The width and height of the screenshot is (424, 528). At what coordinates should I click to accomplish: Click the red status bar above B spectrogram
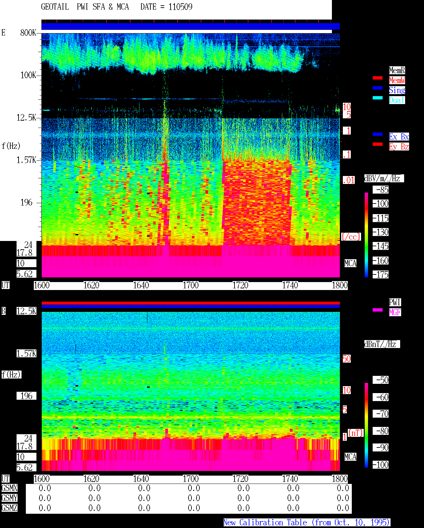[190, 303]
